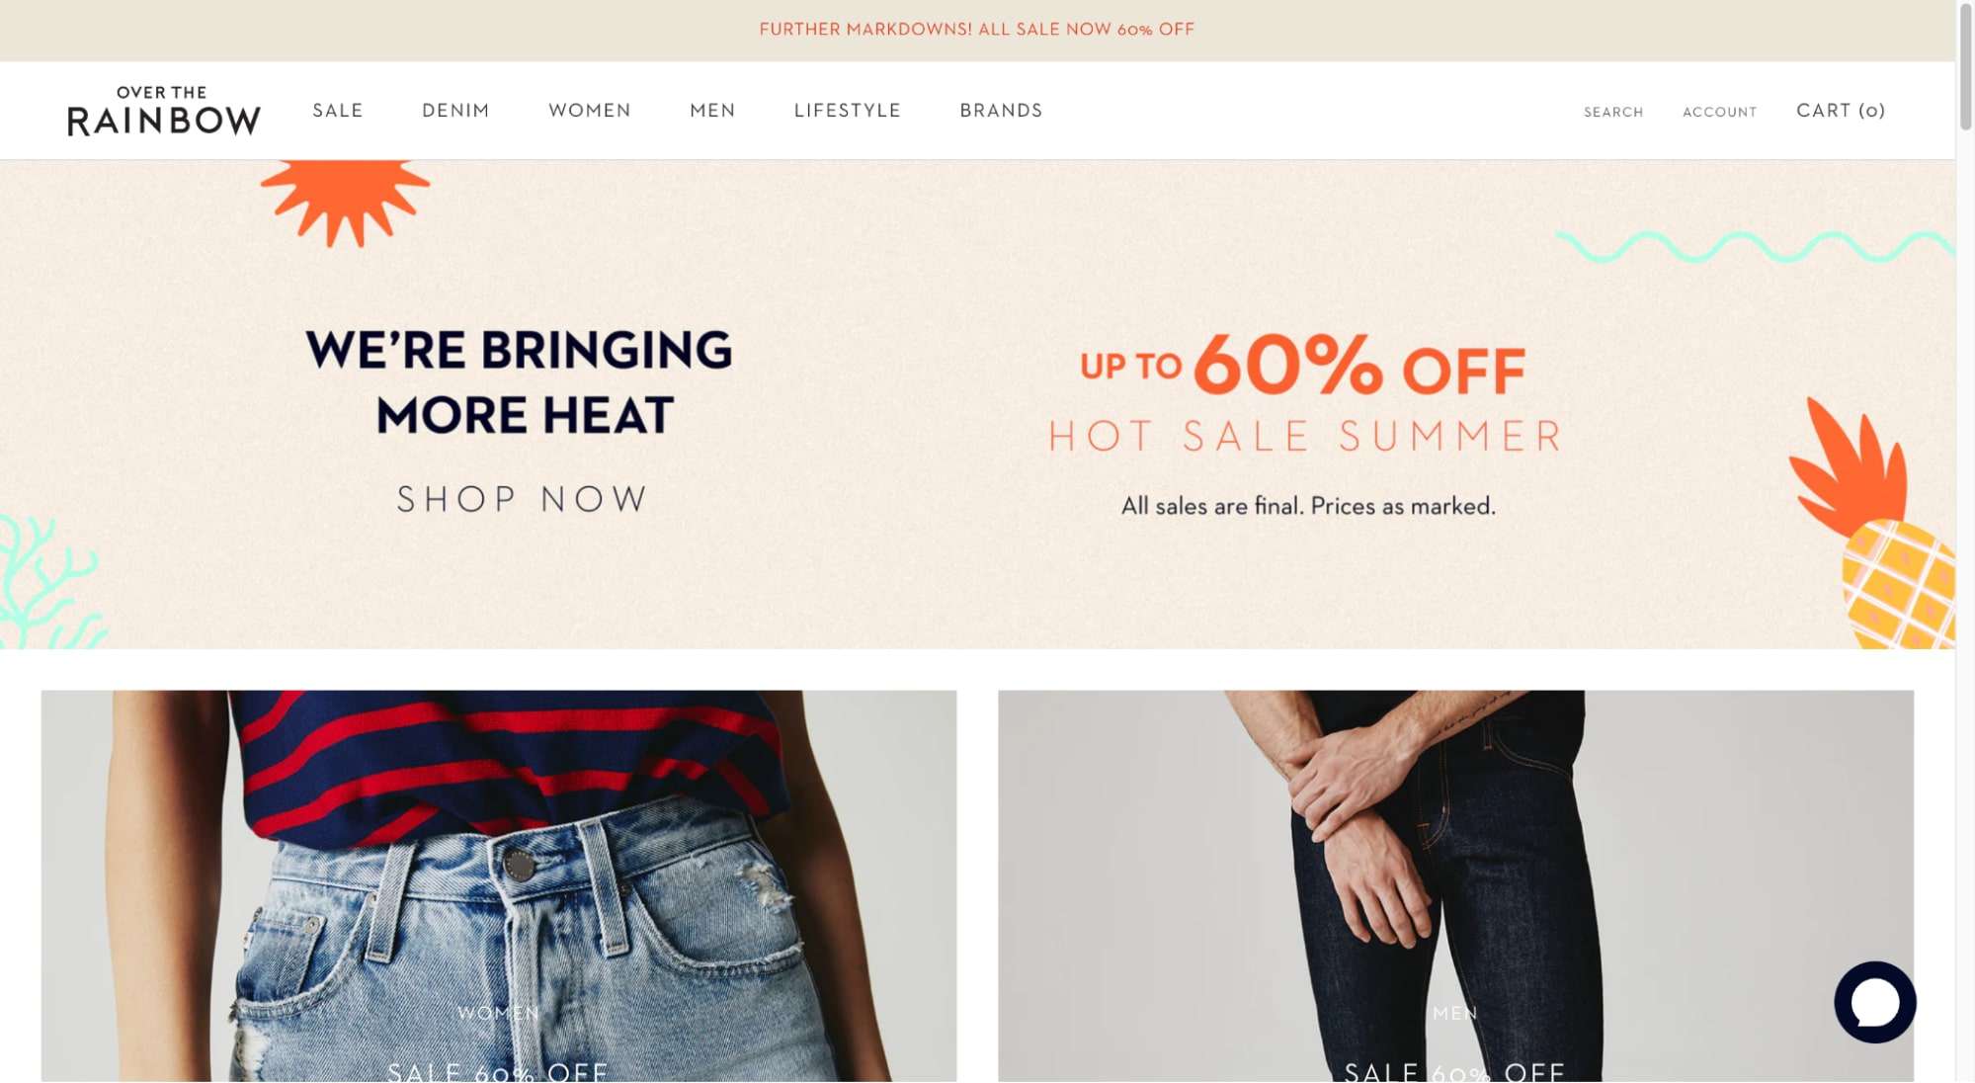
Task: Click the 60% OFF Hot Sale Summer graphic
Action: [x=1306, y=390]
